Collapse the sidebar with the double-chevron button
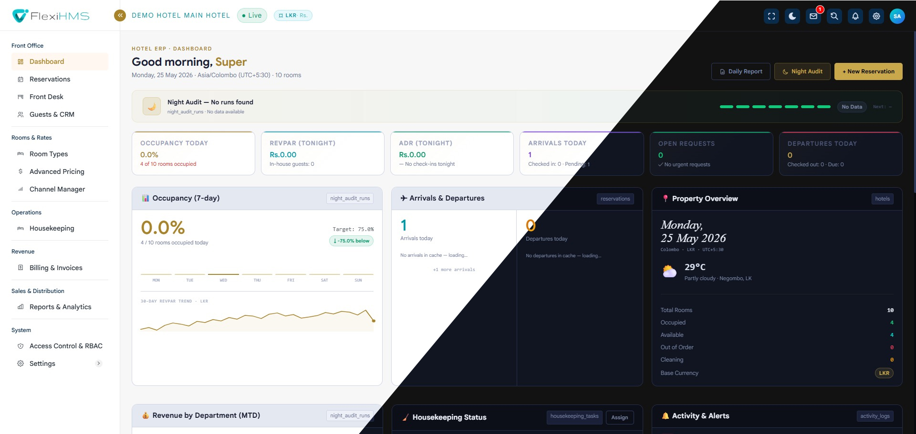 [120, 15]
